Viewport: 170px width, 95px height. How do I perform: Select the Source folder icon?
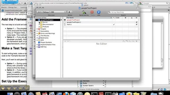(41, 22)
